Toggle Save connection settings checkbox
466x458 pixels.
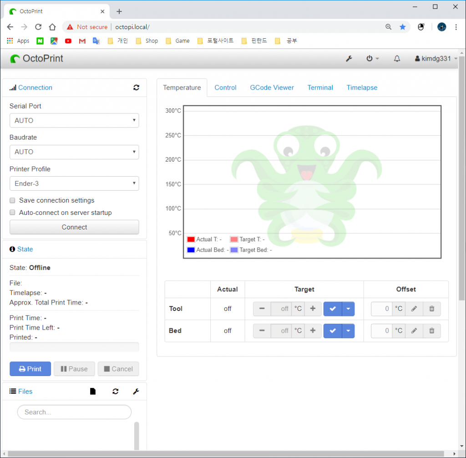(12, 200)
